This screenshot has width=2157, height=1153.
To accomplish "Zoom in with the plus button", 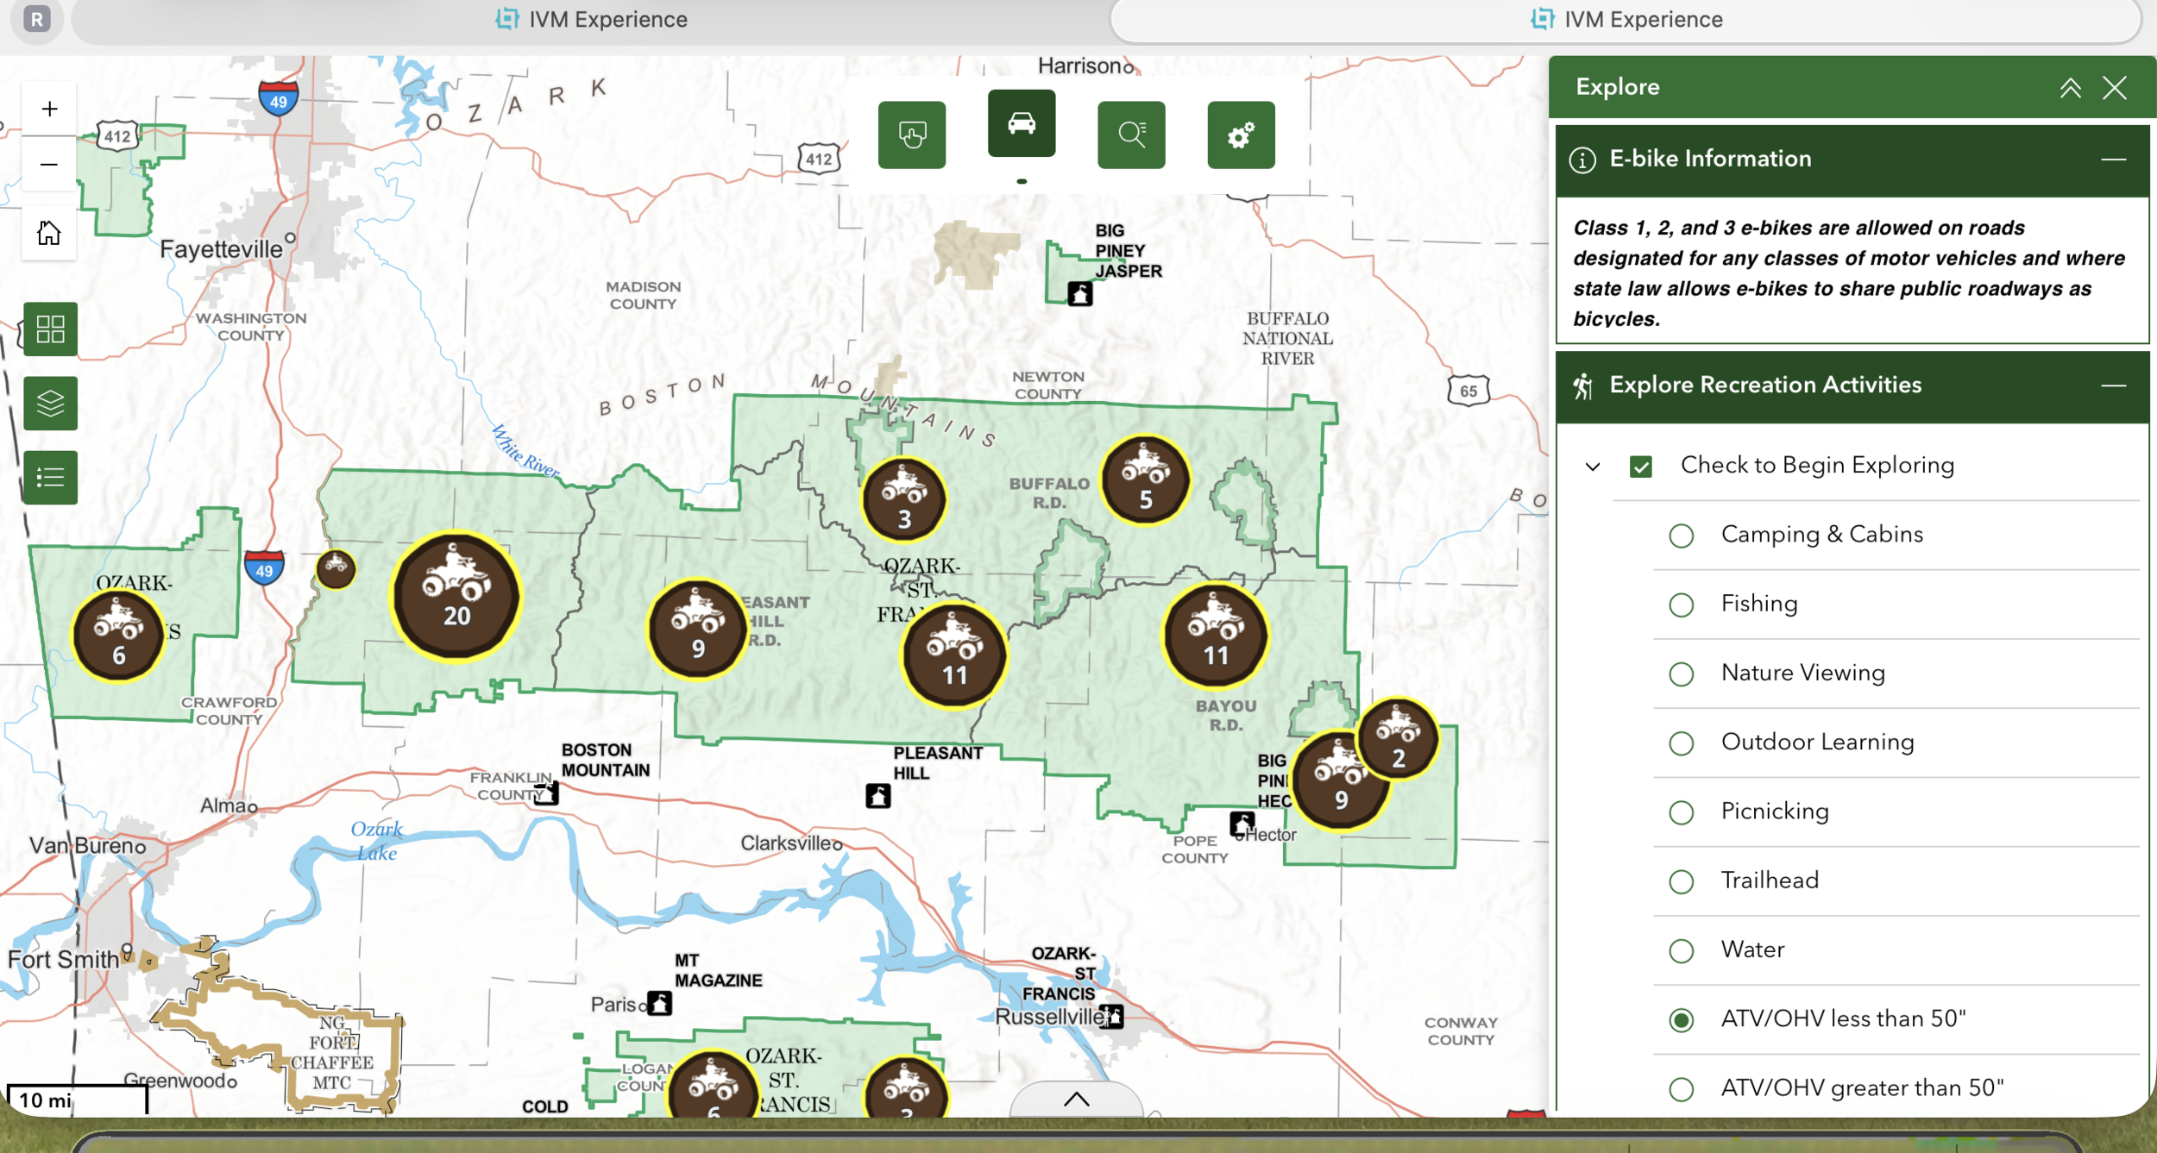I will pyautogui.click(x=49, y=108).
